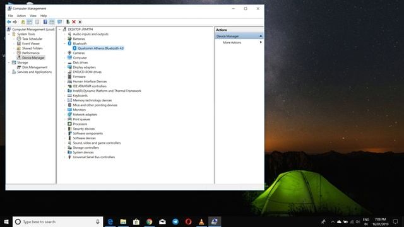Select Print queues category
Screen dimensions: 404x227
pos(81,119)
